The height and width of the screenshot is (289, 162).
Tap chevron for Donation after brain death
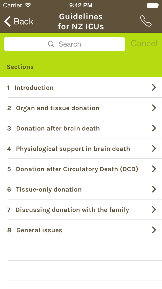[x=154, y=128]
